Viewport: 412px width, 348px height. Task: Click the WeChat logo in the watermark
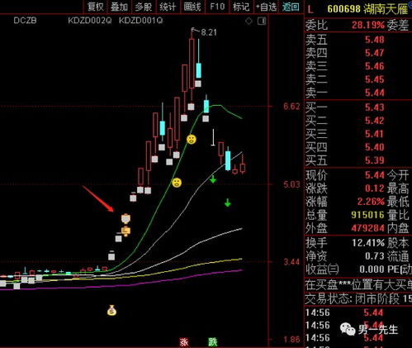[x=348, y=329]
